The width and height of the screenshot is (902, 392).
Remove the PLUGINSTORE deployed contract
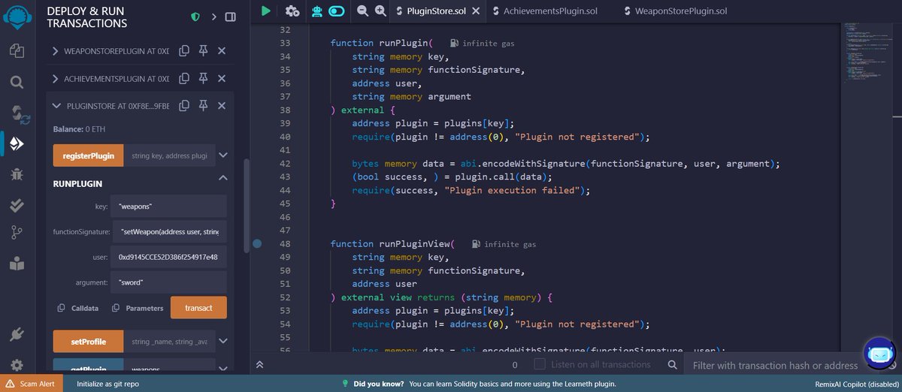[222, 106]
